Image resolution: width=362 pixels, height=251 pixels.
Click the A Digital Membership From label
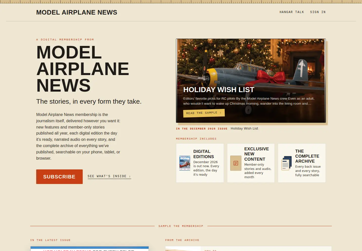coord(65,40)
